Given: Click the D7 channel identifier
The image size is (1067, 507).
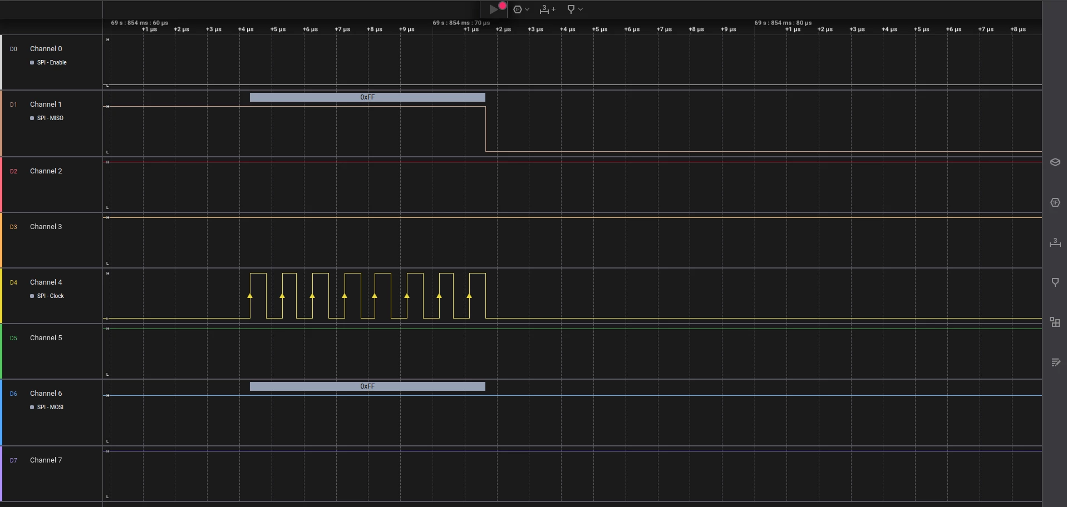Looking at the screenshot, I should click(13, 460).
